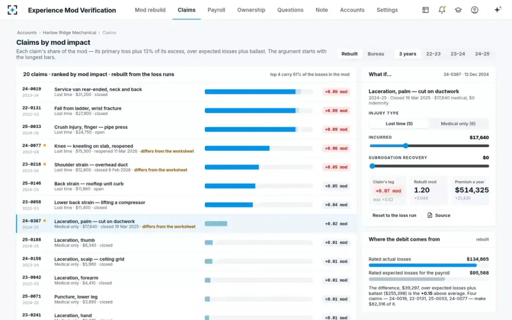Select claim 22-0131 Fall from ladder row
Viewport: 512px width, 320px height.
click(x=186, y=111)
